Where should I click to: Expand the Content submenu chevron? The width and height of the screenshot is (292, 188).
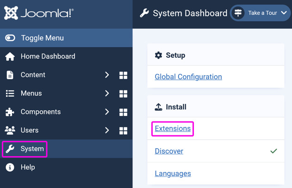107,75
